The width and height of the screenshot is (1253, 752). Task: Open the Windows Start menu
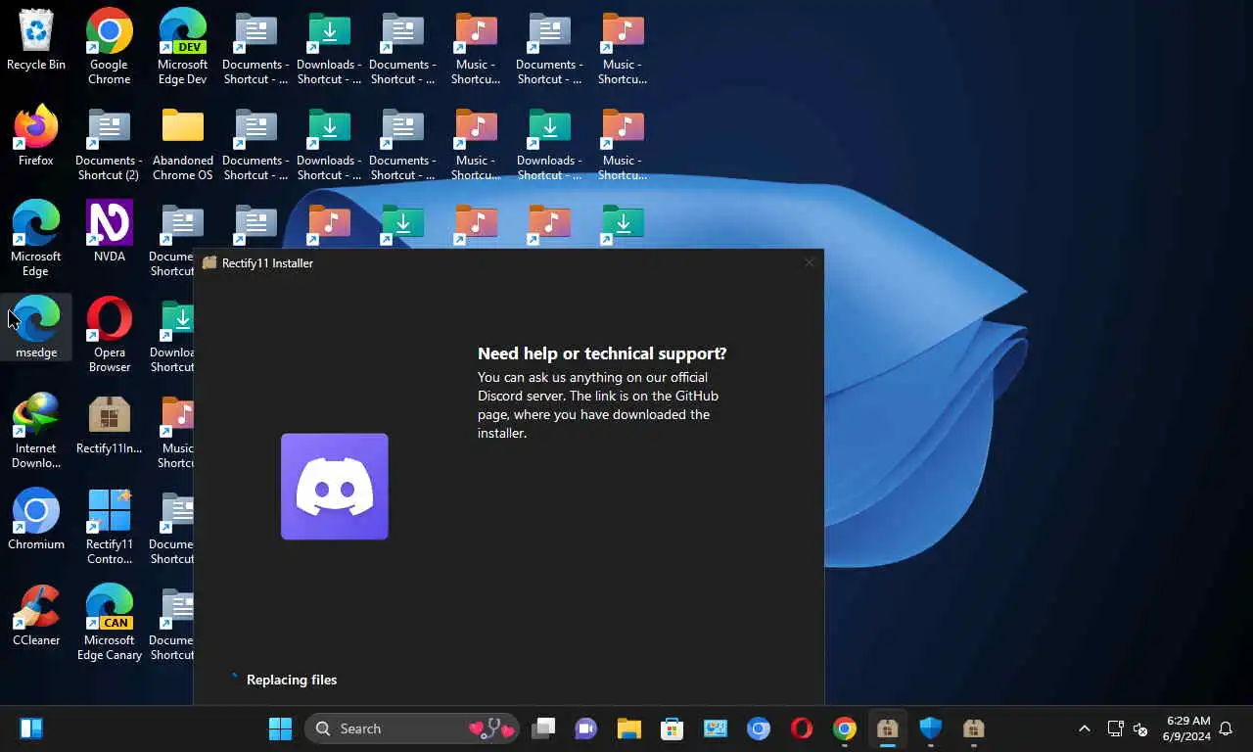click(280, 728)
